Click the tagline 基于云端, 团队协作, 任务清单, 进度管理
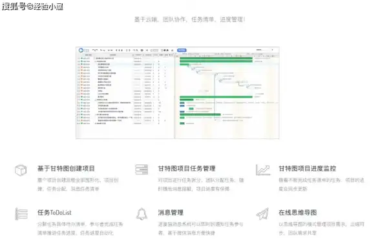Viewport: 380px width, 249px height. click(x=189, y=19)
